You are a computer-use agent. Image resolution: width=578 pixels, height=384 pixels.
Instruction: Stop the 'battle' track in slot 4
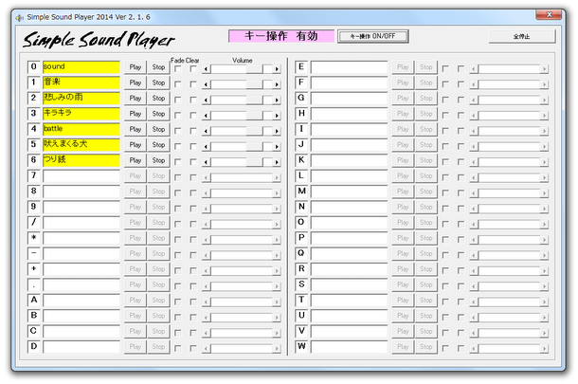(x=158, y=130)
